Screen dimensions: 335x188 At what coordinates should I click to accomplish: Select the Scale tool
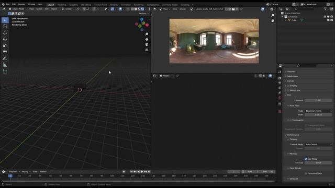click(5, 45)
